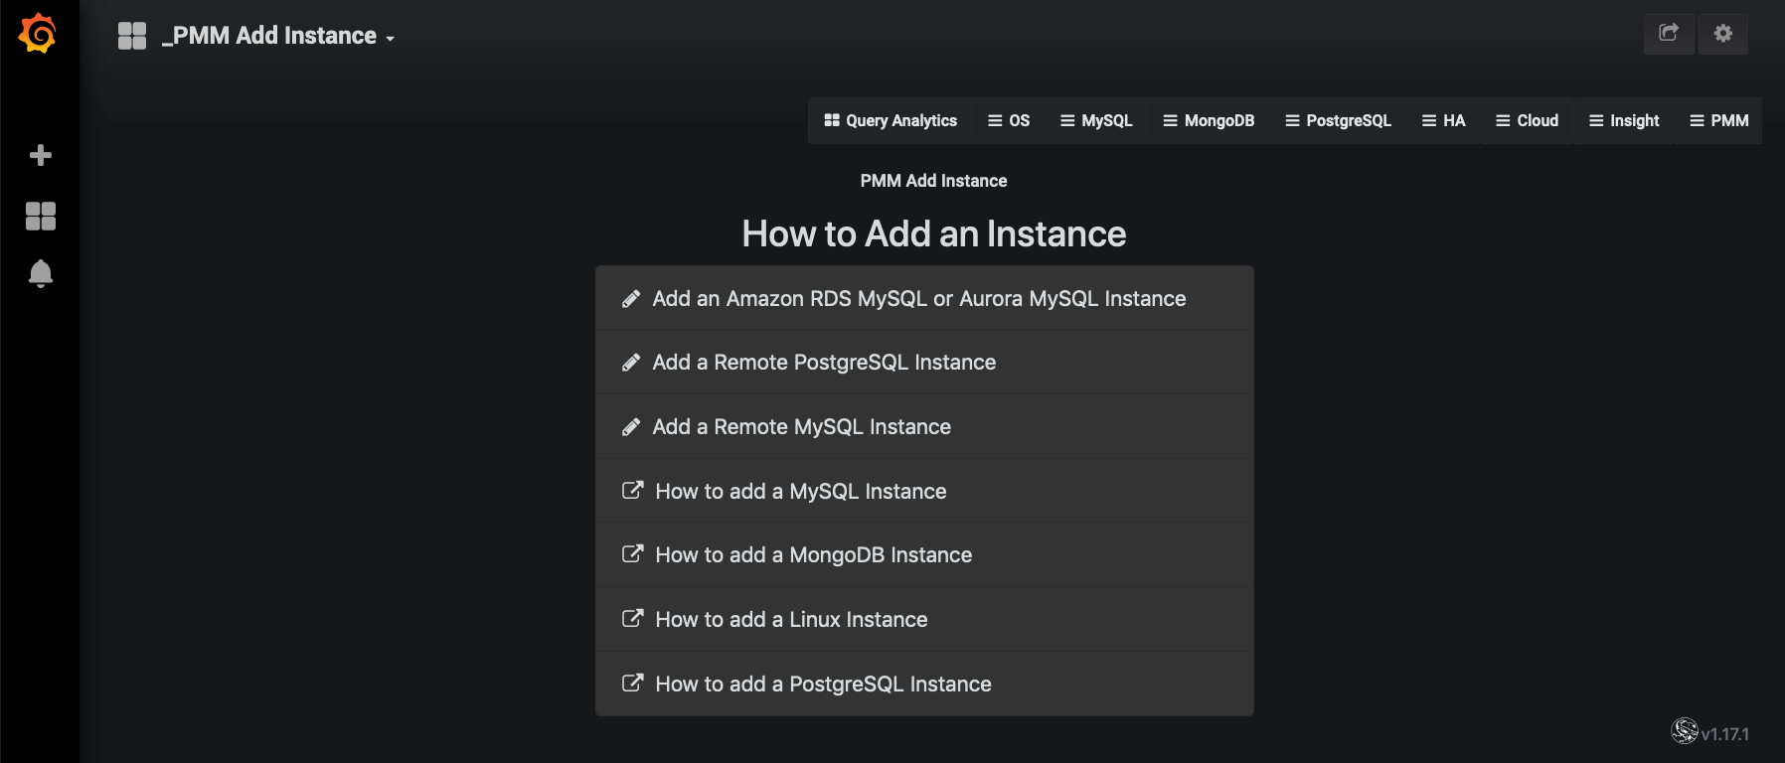
Task: Click external-link icon beside Linux Instance how-to
Action: 632,618
